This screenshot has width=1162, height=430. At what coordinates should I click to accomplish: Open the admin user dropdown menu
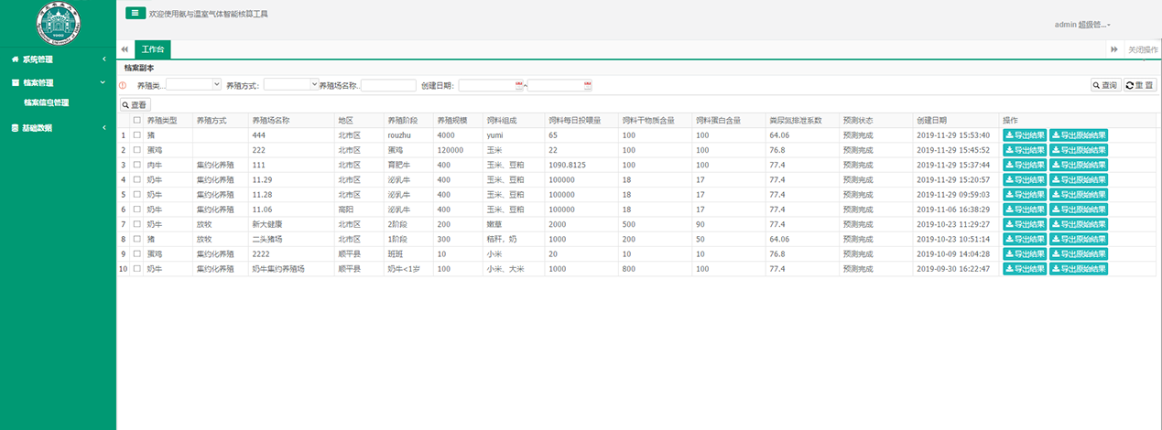[1082, 25]
